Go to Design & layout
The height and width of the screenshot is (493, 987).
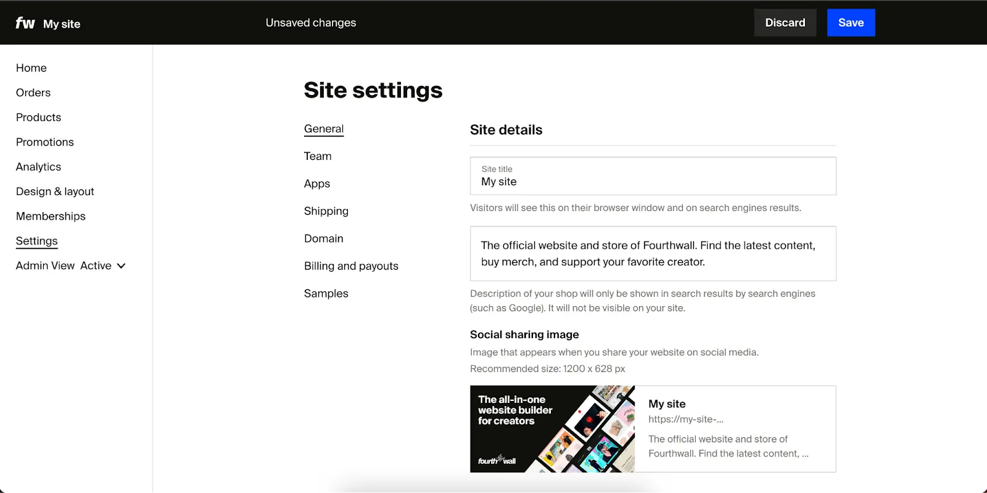coord(55,191)
